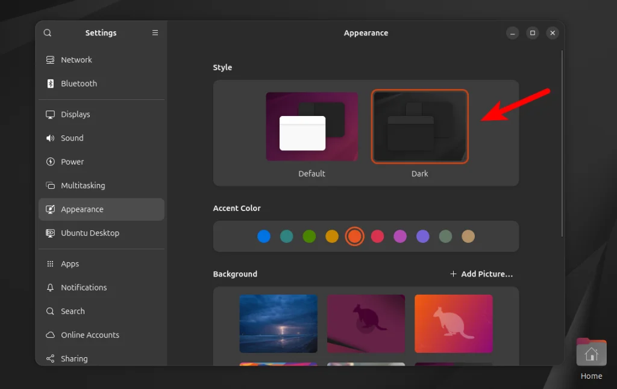Viewport: 617px width, 389px height.
Task: Click the Search magnifier icon
Action: pyautogui.click(x=49, y=311)
